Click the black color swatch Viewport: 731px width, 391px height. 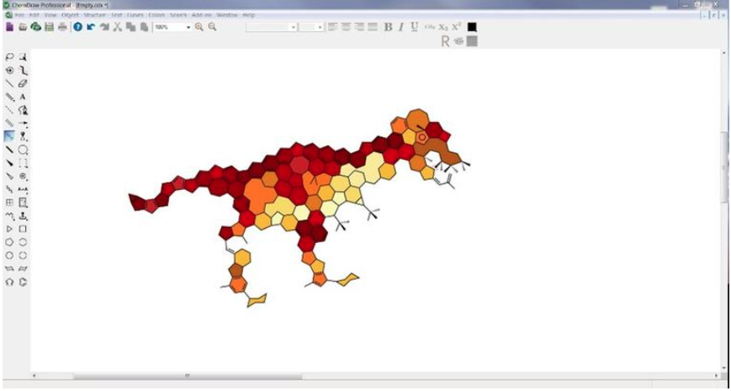pos(472,27)
